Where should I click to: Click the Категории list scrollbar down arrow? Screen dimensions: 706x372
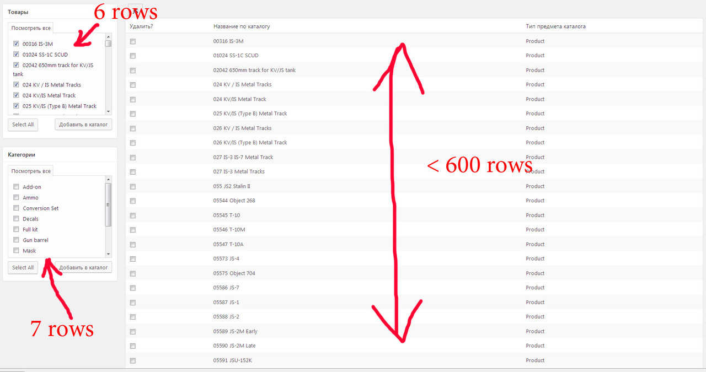[x=109, y=254]
